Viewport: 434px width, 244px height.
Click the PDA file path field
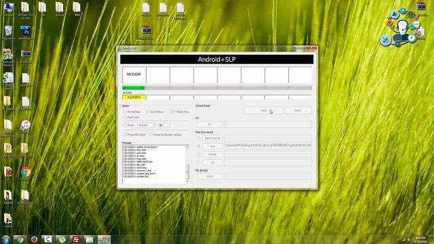[269, 146]
